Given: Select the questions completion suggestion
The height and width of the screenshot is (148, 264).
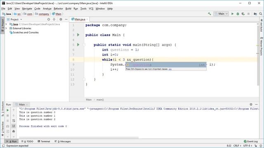Looking at the screenshot, I should pyautogui.click(x=166, y=65).
